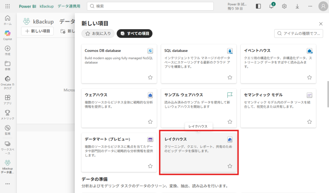
Task: Click the 新しい項目 button
Action: point(38,31)
